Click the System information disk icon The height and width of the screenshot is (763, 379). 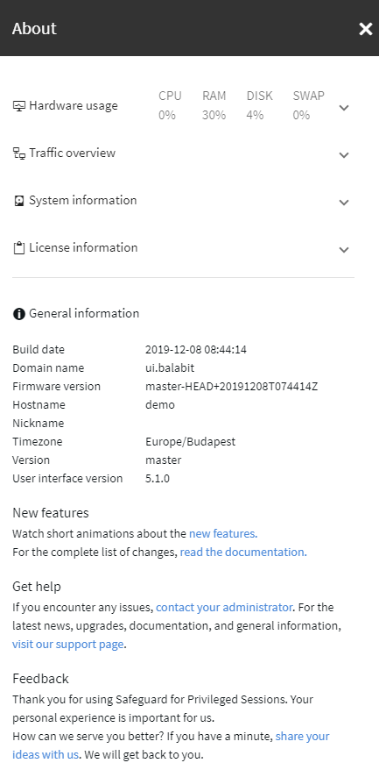tap(19, 201)
